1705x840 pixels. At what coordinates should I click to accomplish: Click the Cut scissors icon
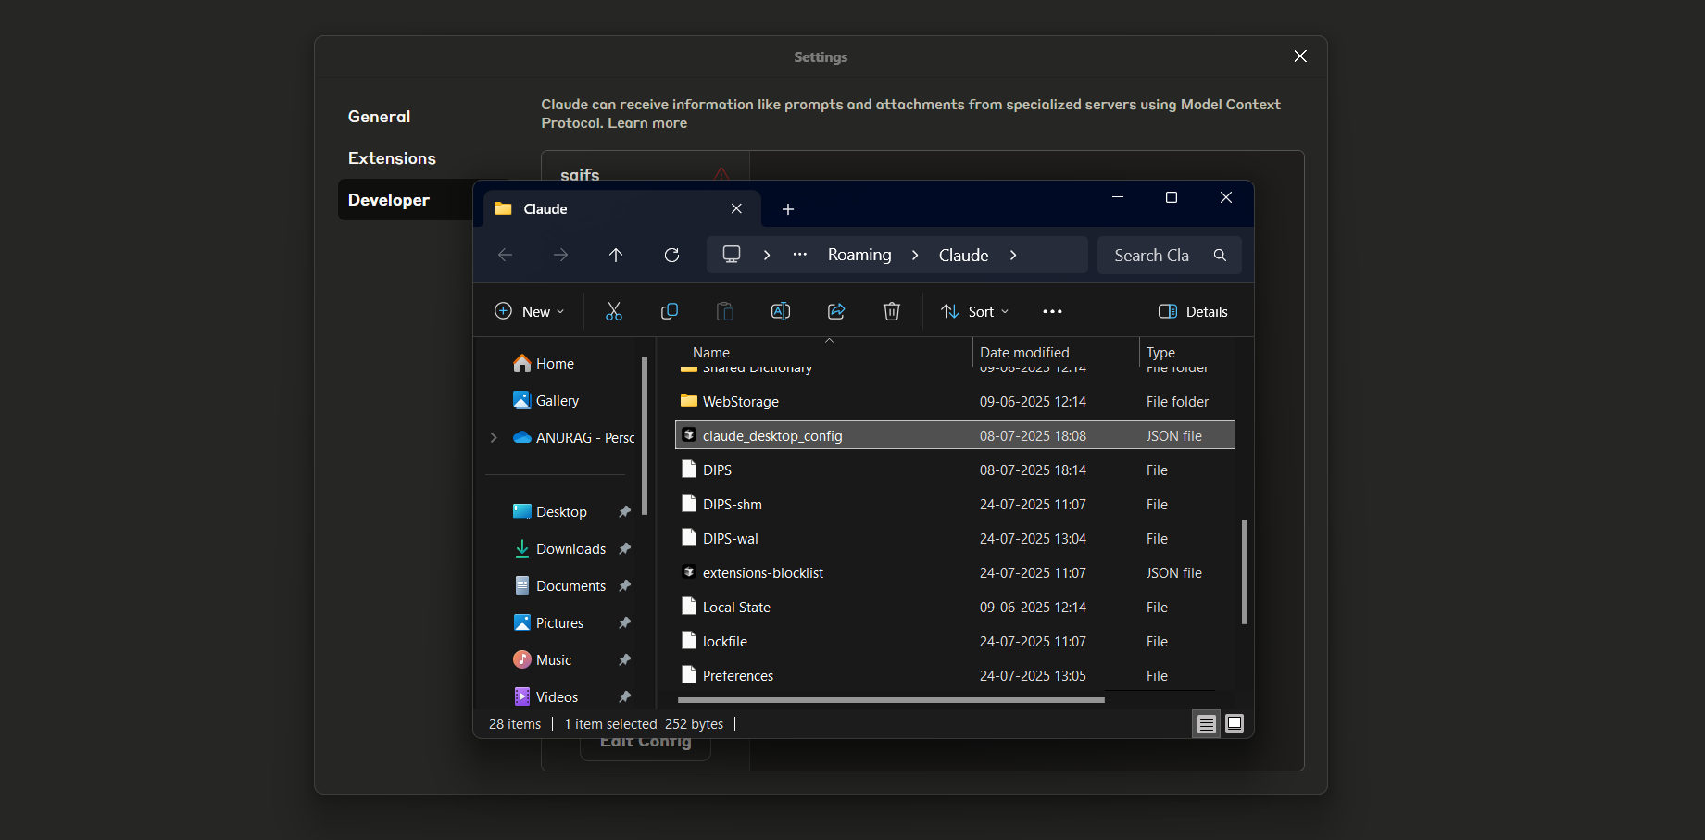coord(614,311)
